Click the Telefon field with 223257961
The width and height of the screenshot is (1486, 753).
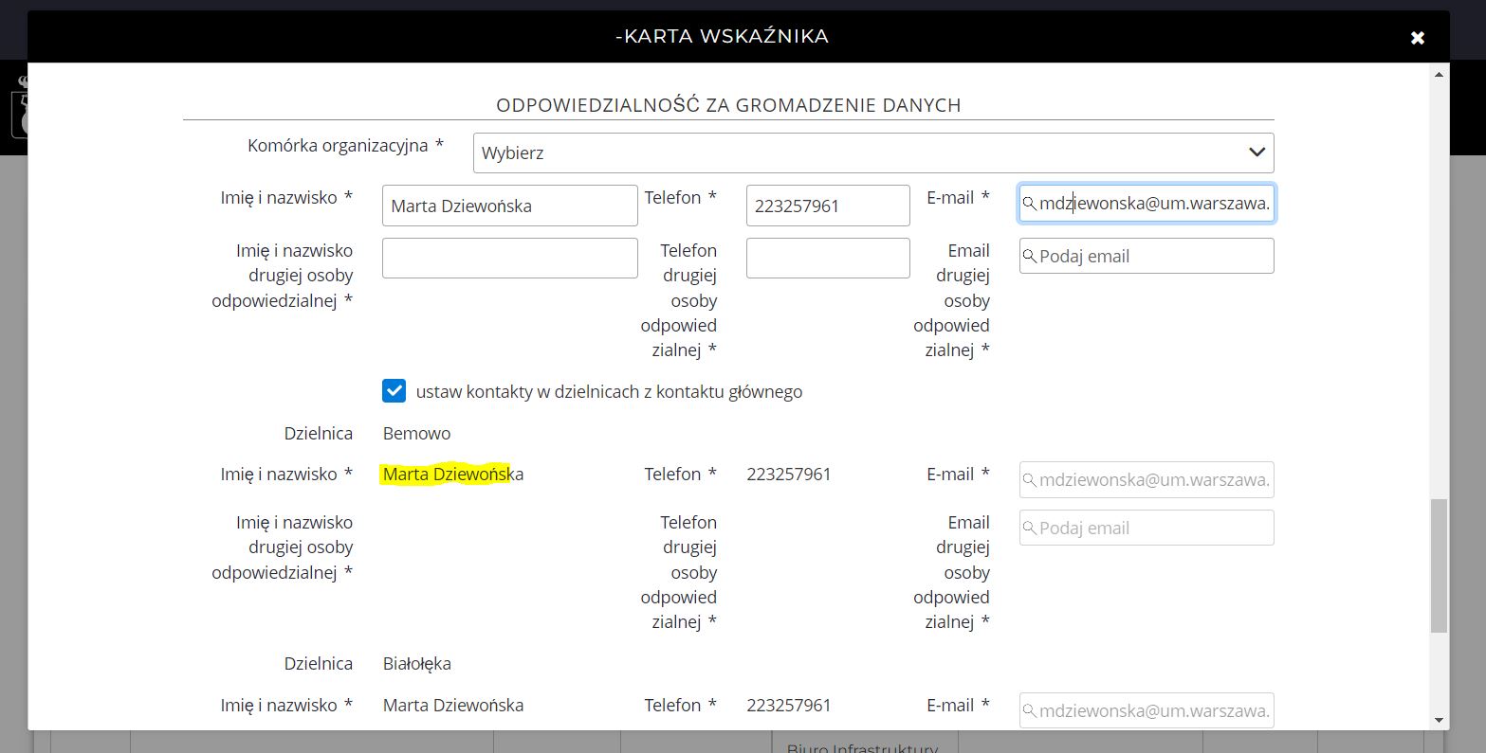coord(827,206)
